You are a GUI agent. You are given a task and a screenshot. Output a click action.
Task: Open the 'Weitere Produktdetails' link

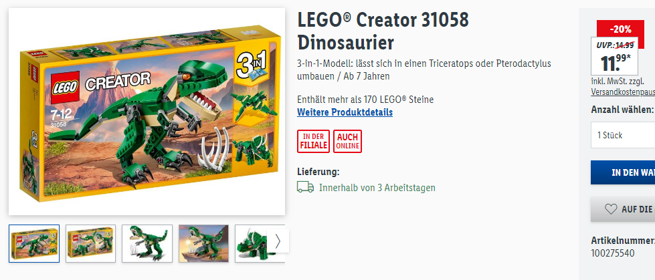(x=345, y=112)
